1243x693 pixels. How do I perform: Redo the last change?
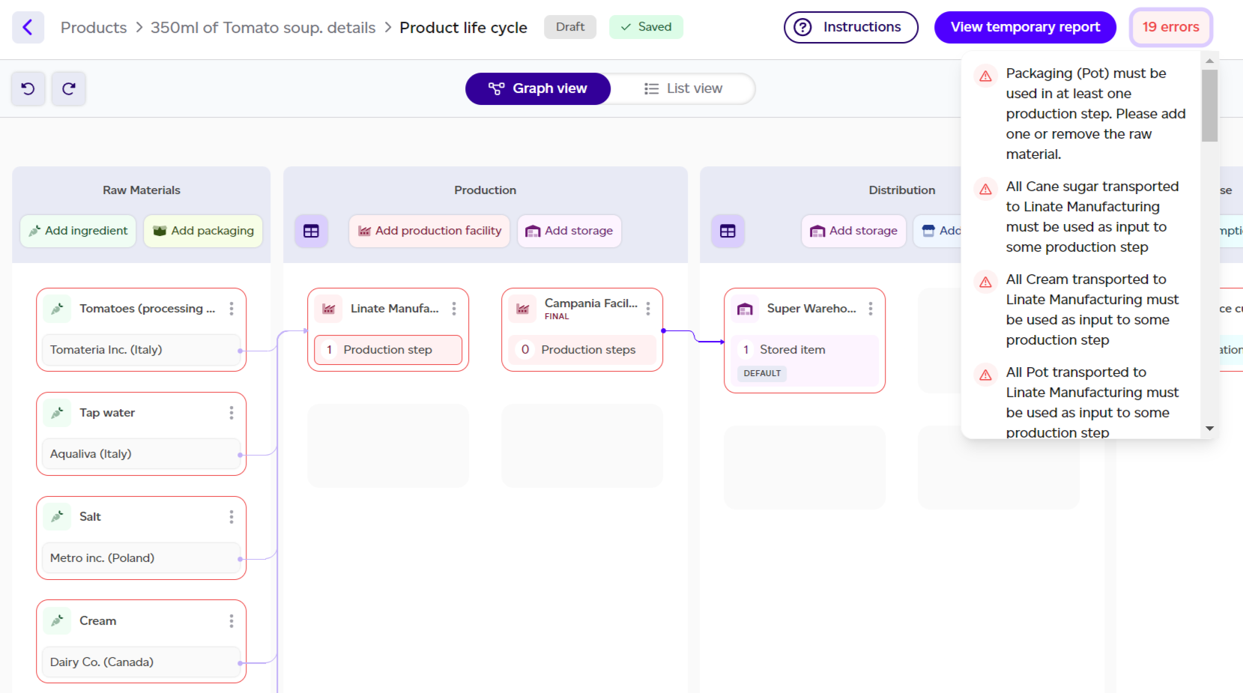pos(69,89)
